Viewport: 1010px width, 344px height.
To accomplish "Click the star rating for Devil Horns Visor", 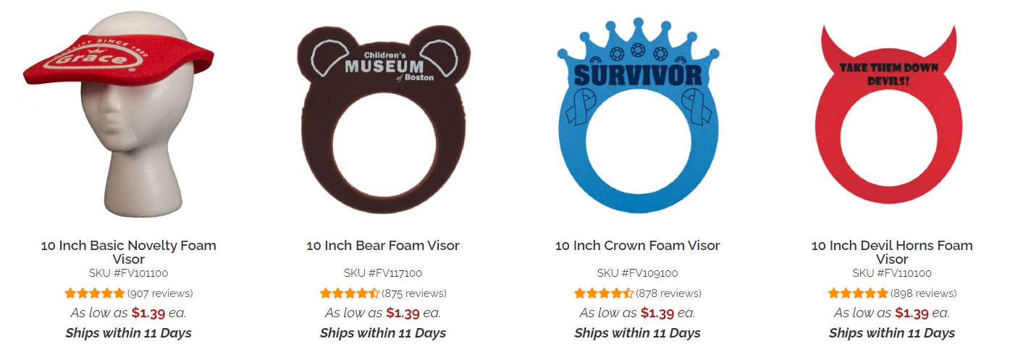I will pos(858,293).
